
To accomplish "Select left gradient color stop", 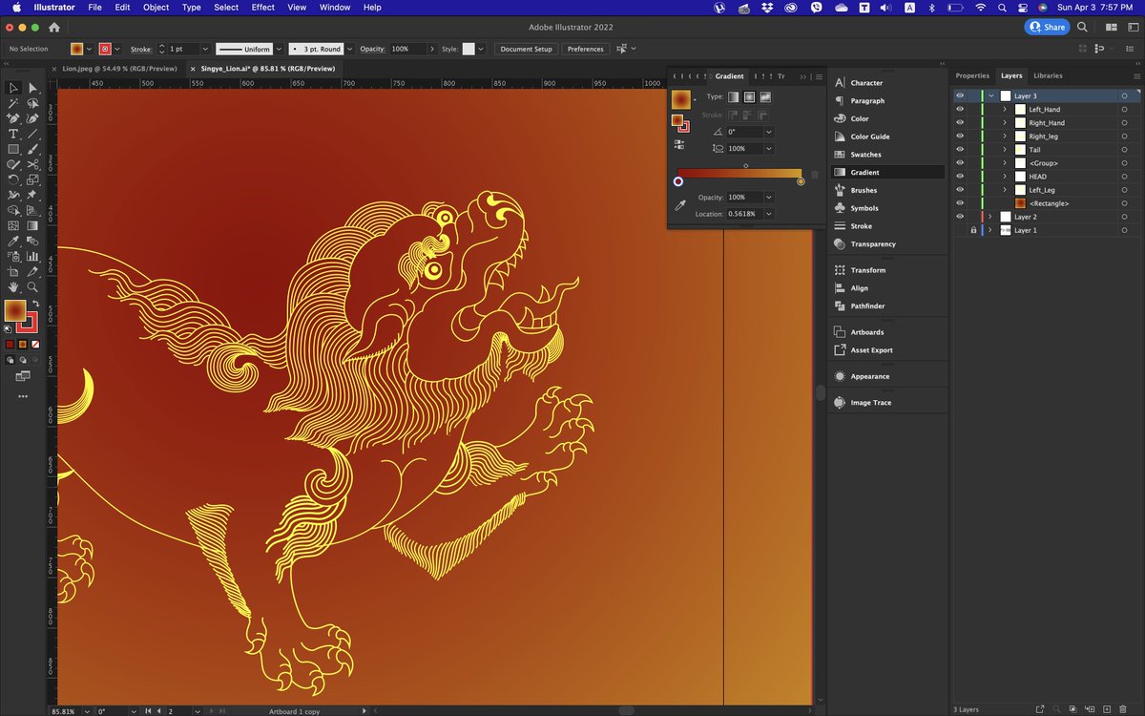I will (x=678, y=181).
